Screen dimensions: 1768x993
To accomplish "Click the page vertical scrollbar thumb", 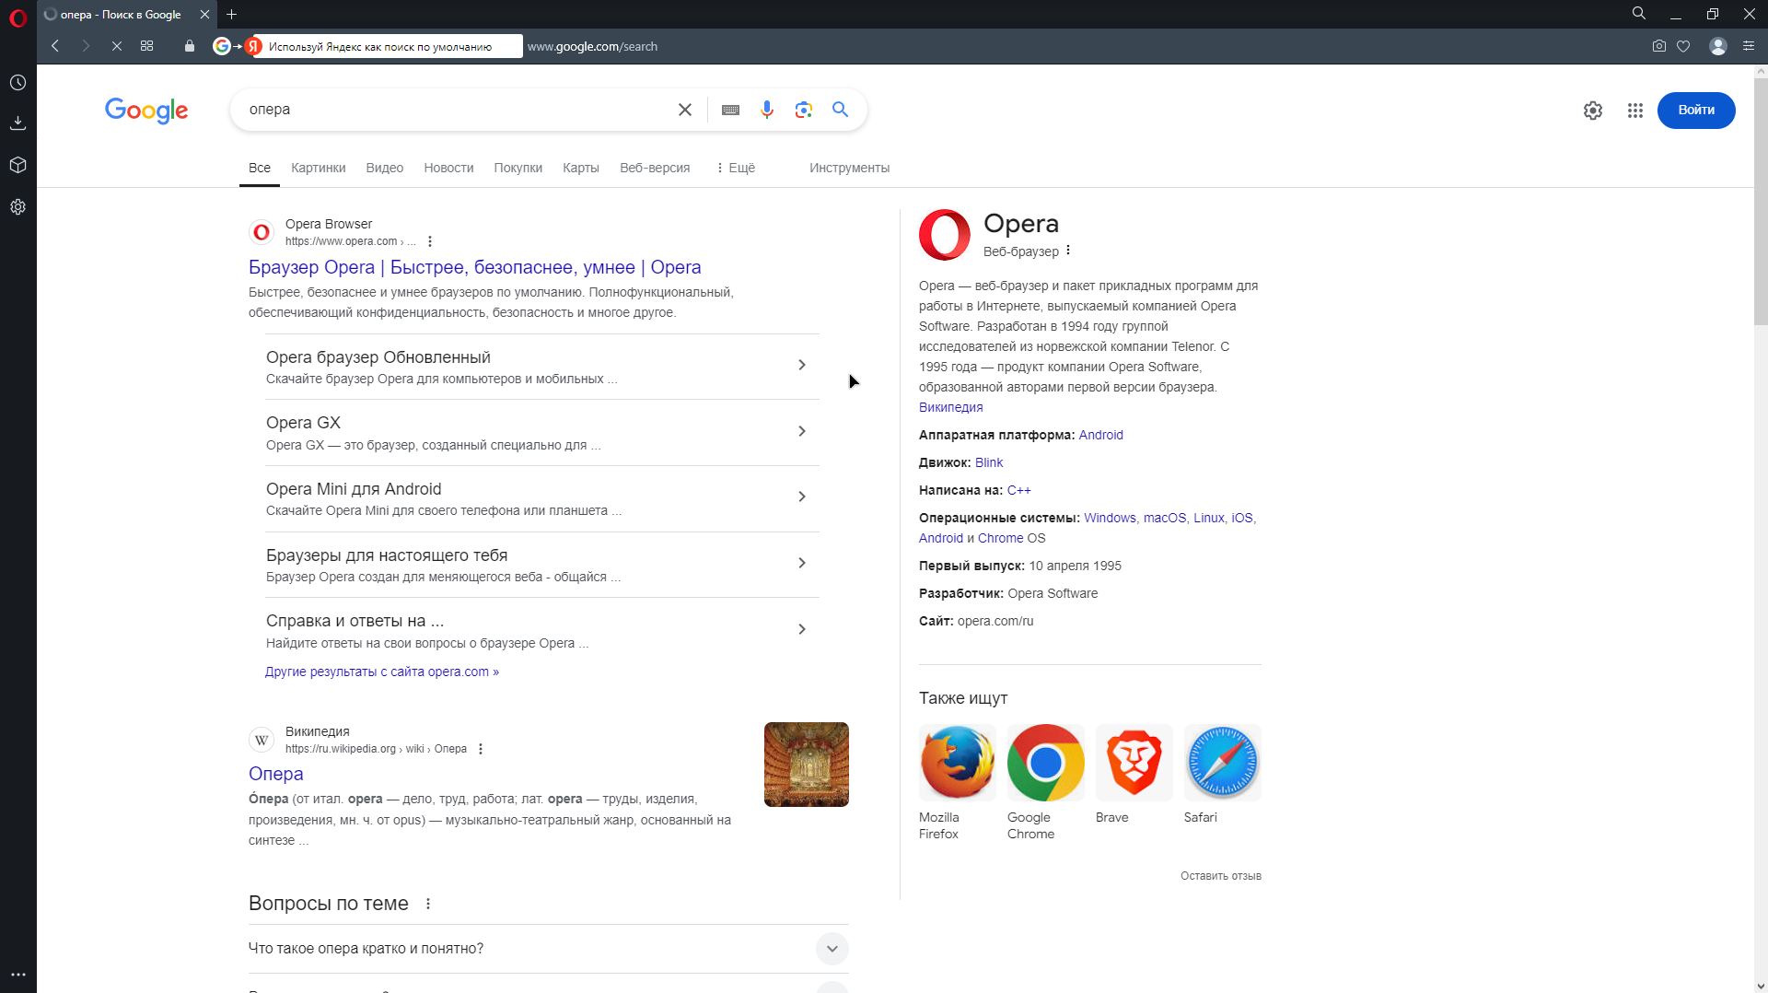I will click(x=1761, y=201).
